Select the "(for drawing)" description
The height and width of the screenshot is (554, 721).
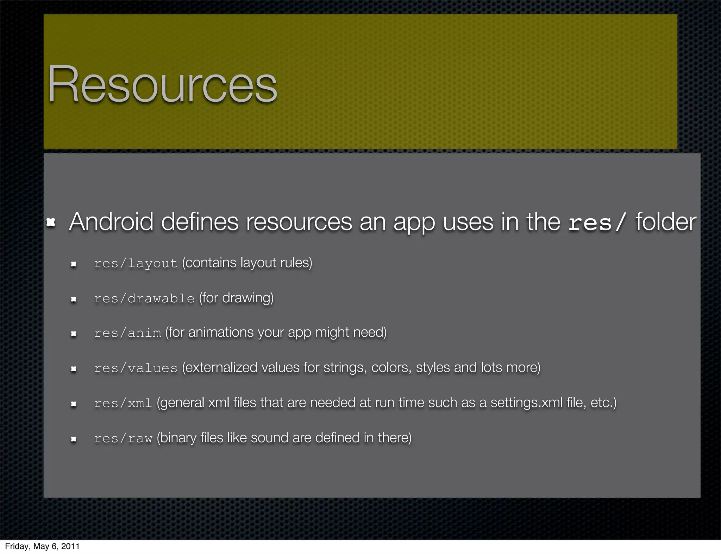pyautogui.click(x=236, y=298)
